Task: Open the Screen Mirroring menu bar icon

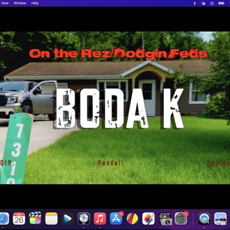Action: point(203,3)
